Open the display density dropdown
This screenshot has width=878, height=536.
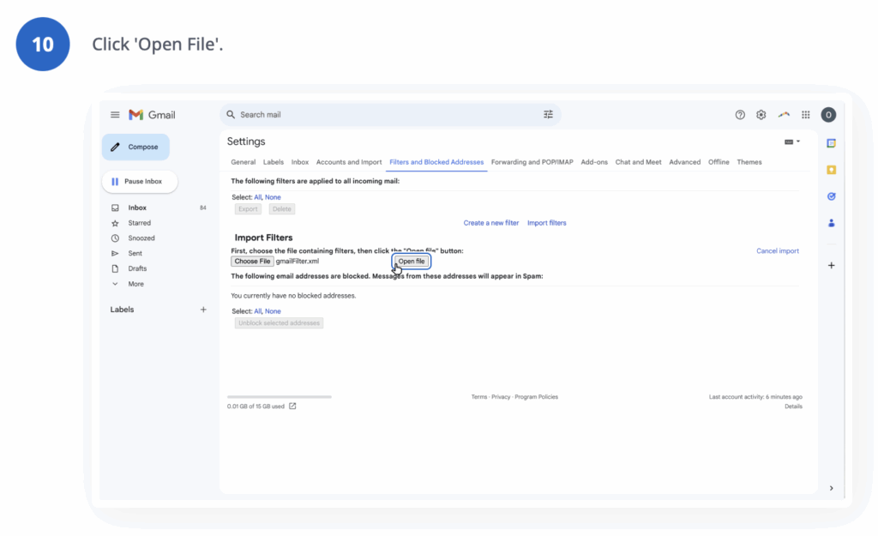791,141
